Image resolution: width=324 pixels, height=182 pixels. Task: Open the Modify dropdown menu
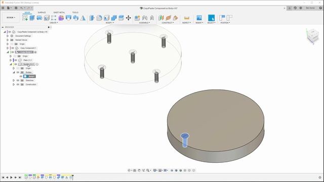110,23
